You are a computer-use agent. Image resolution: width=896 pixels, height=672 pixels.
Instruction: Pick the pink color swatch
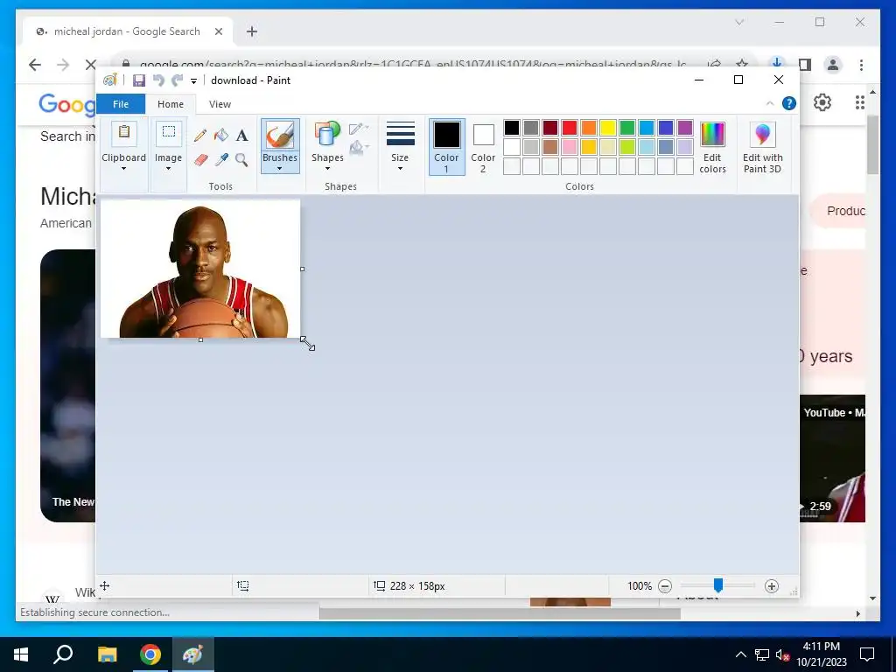570,147
